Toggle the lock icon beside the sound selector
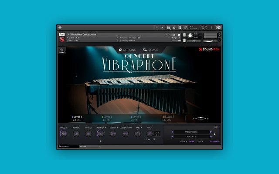This screenshot has height=174, width=279. click(215, 134)
